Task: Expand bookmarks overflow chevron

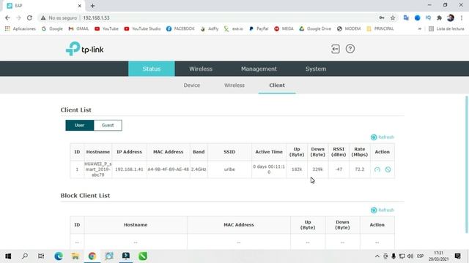Action: (420, 29)
